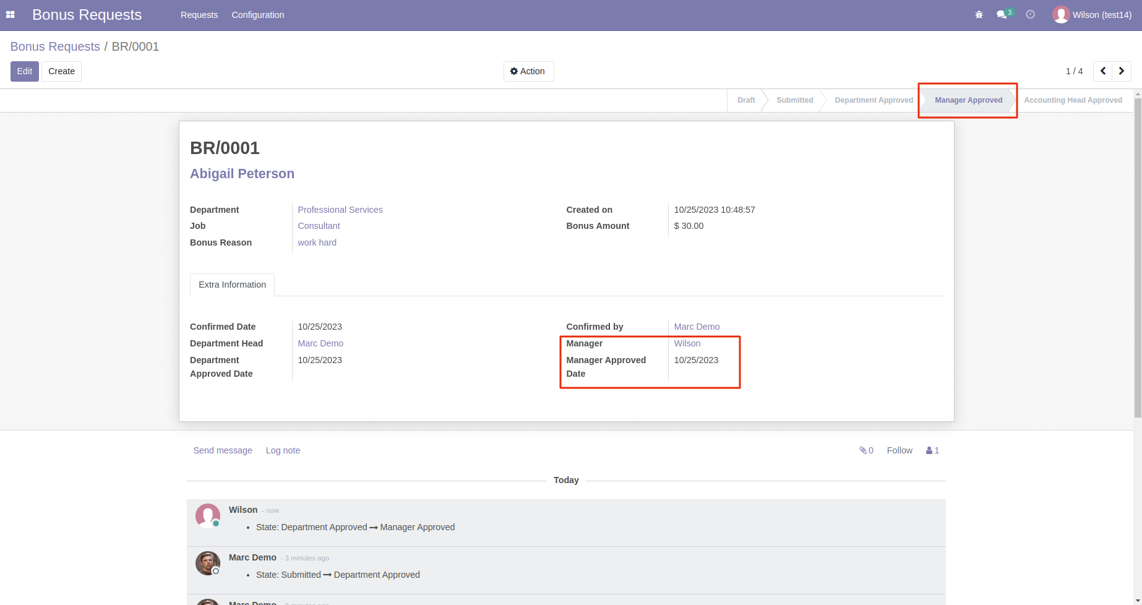
Task: Click the Draft status stage
Action: coord(746,100)
